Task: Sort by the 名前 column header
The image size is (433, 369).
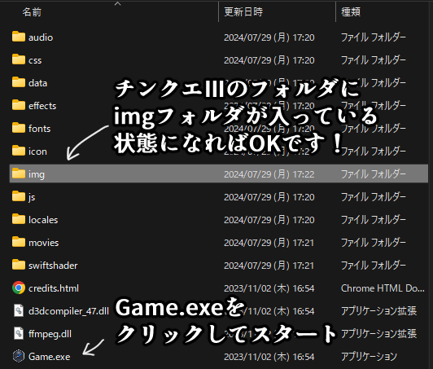Action: click(32, 12)
